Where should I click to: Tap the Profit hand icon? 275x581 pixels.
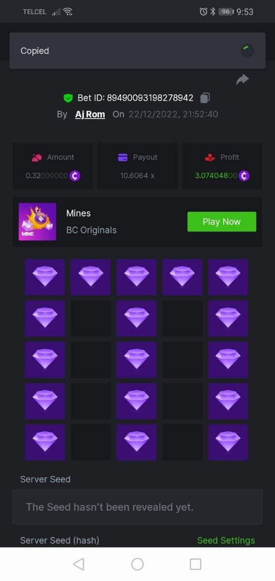click(x=210, y=157)
